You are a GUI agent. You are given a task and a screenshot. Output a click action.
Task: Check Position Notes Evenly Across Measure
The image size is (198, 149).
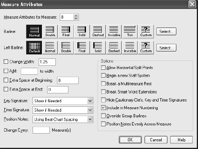[103, 124]
